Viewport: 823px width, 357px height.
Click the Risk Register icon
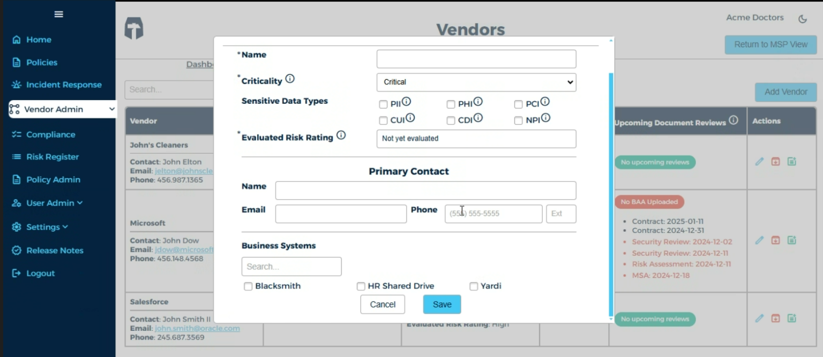pyautogui.click(x=18, y=157)
